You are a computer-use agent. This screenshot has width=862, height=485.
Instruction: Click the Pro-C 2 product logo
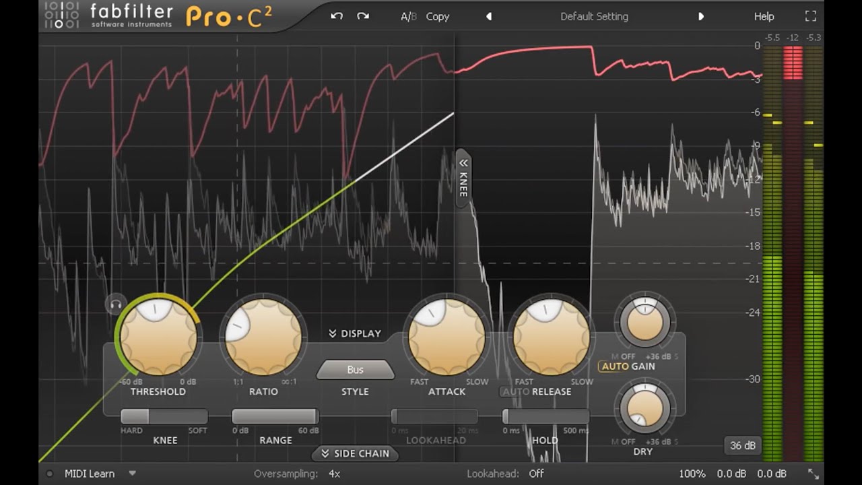click(x=229, y=17)
